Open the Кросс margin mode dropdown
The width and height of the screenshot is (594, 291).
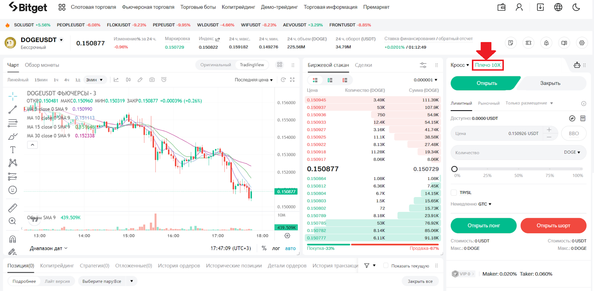click(460, 65)
